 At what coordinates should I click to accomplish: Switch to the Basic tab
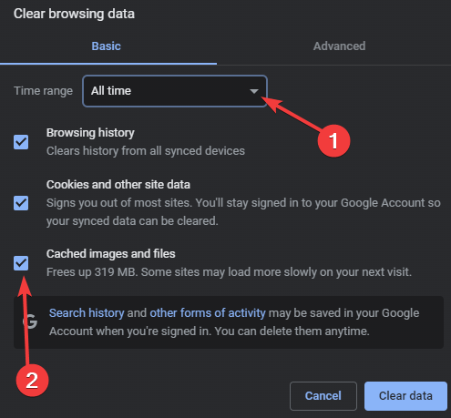[107, 46]
